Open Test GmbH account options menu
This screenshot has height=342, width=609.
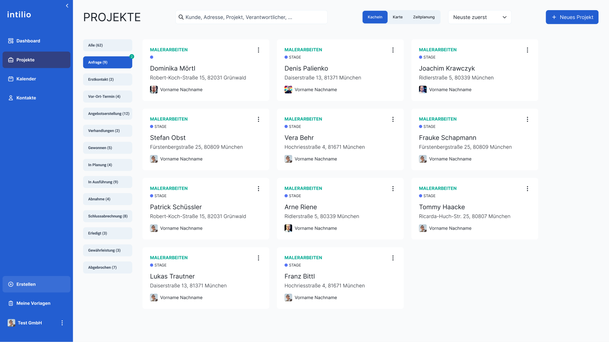(x=62, y=323)
